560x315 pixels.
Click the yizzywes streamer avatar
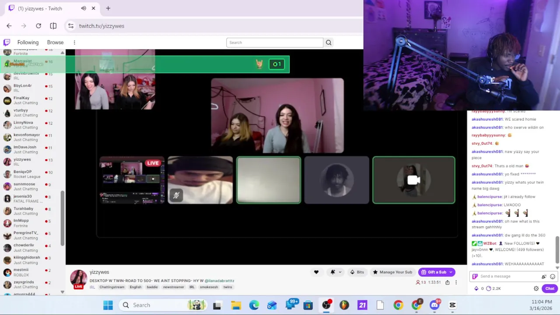click(79, 278)
